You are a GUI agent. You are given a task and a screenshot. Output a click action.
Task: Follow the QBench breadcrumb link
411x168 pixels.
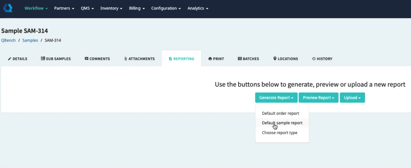point(9,40)
